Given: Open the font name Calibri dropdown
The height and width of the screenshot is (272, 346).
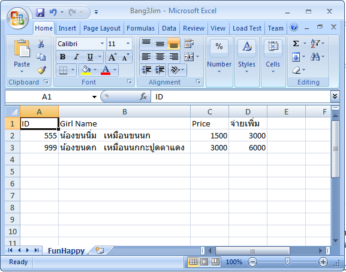Looking at the screenshot, I should click(102, 44).
